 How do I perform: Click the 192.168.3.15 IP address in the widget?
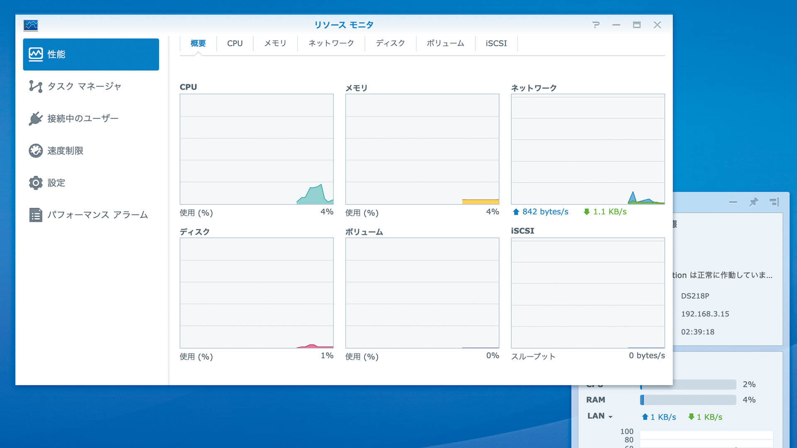click(705, 314)
